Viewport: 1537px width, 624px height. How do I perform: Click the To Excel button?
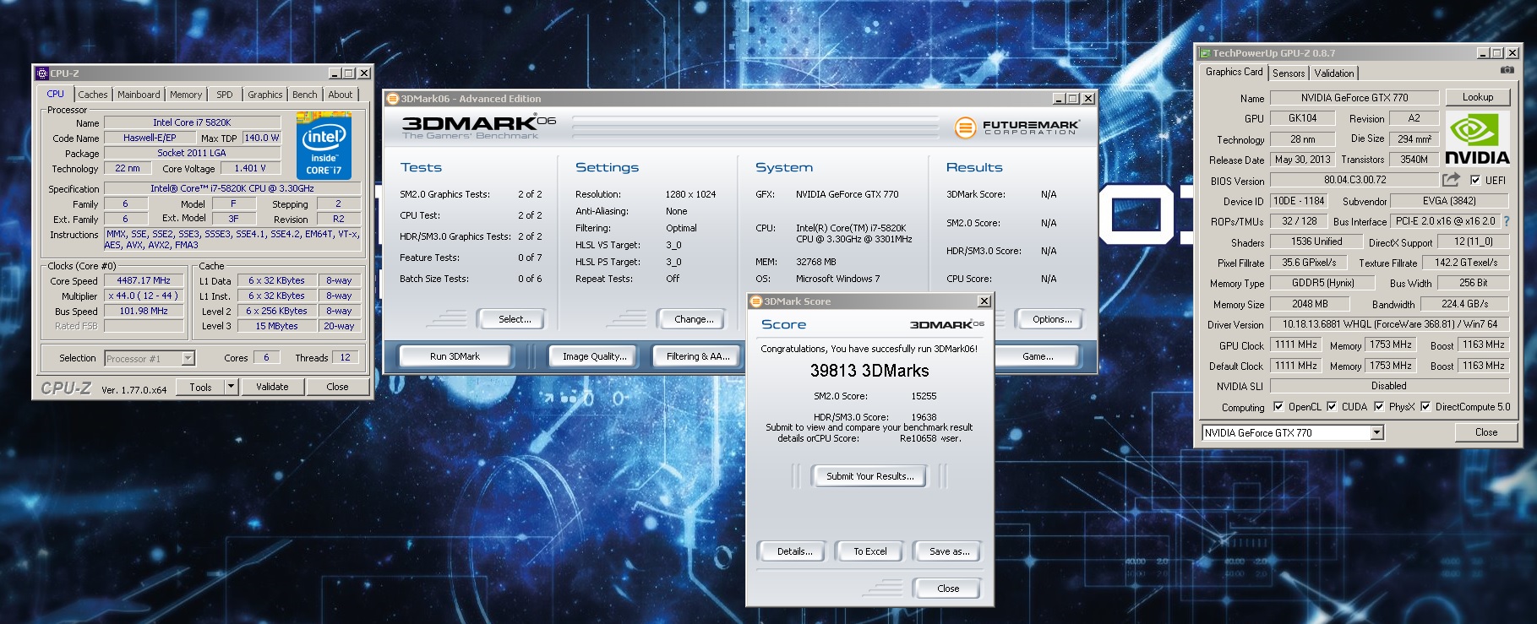click(x=869, y=551)
